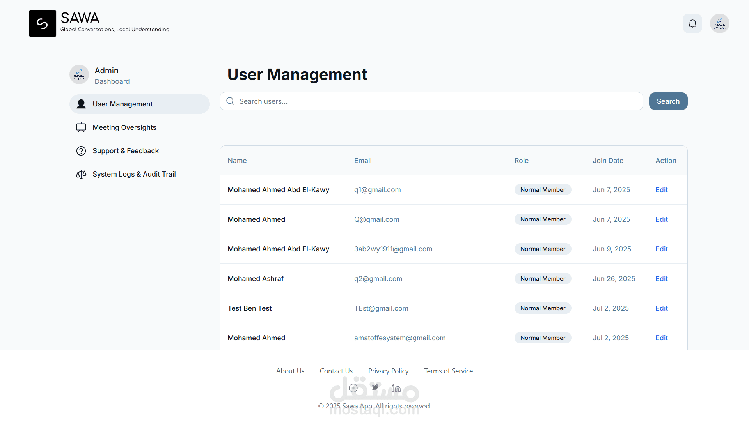Click the SAWA logo square
The image size is (749, 426).
coord(43,23)
